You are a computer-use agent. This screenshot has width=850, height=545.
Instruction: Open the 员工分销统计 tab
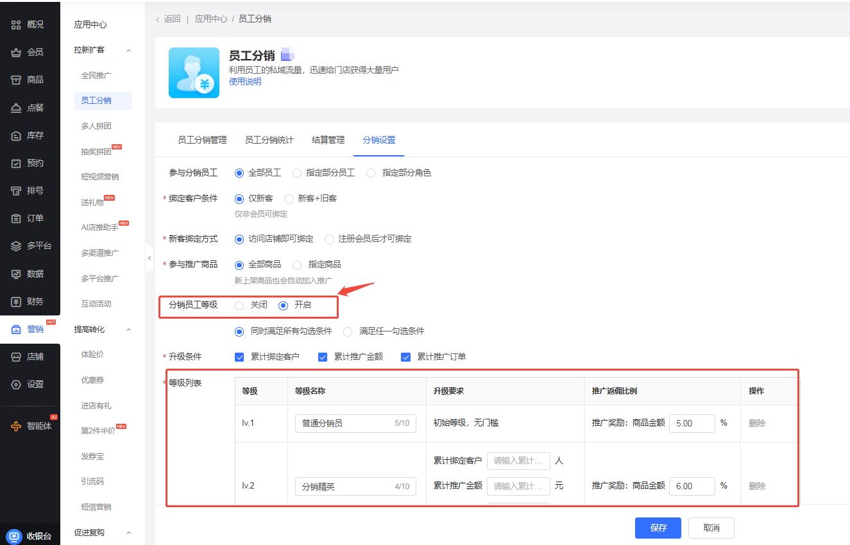269,140
